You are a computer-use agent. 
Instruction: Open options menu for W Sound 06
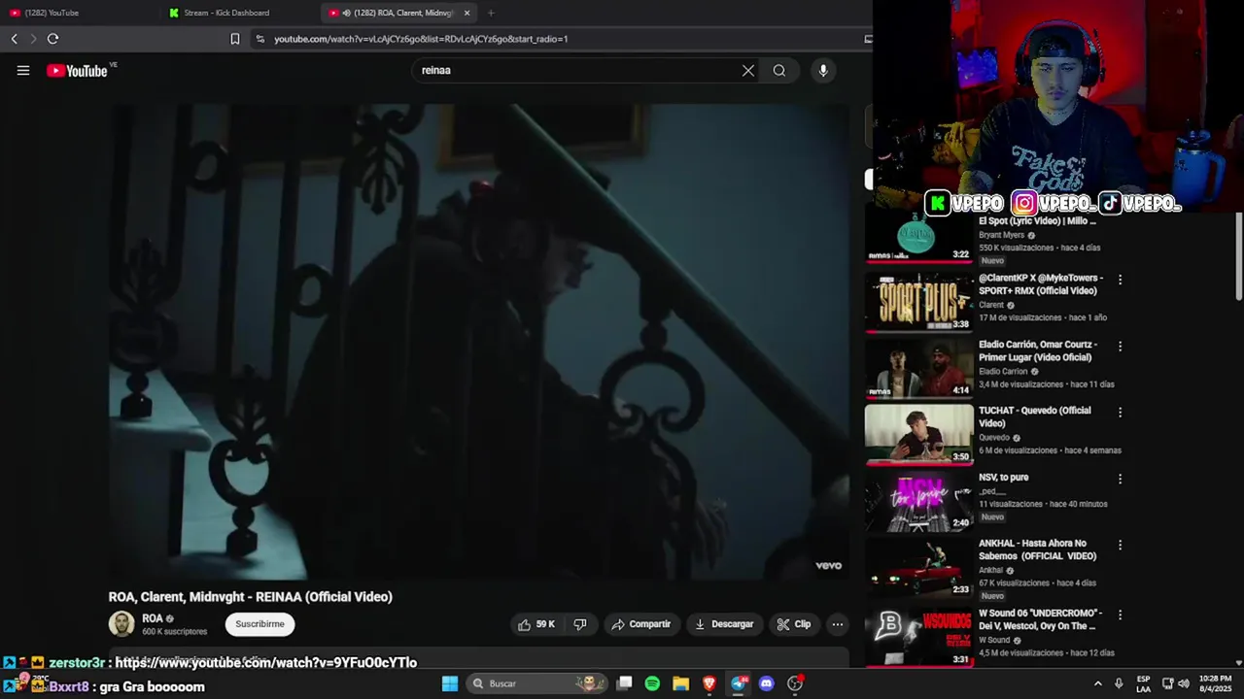[x=1120, y=615]
